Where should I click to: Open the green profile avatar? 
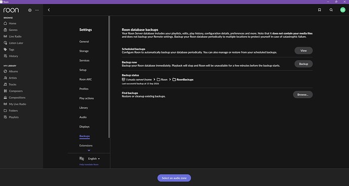click(x=343, y=10)
